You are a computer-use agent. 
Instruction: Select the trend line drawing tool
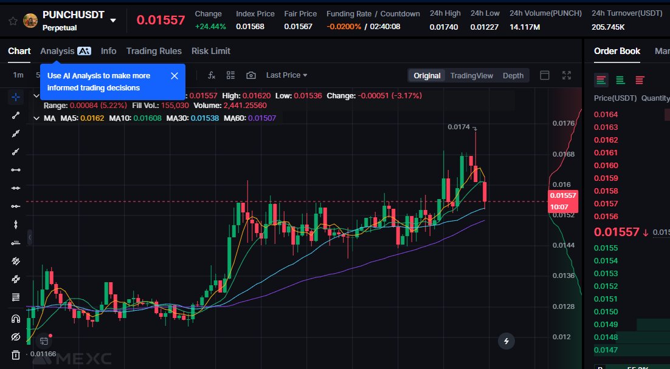tap(16, 115)
